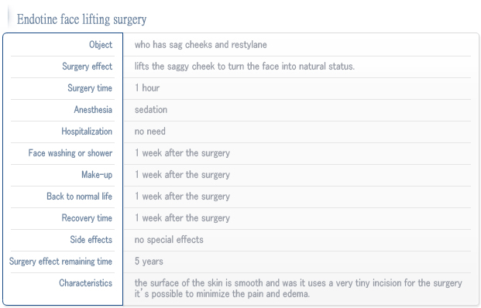Select the Hospitalization label
The width and height of the screenshot is (481, 308).
pos(87,132)
